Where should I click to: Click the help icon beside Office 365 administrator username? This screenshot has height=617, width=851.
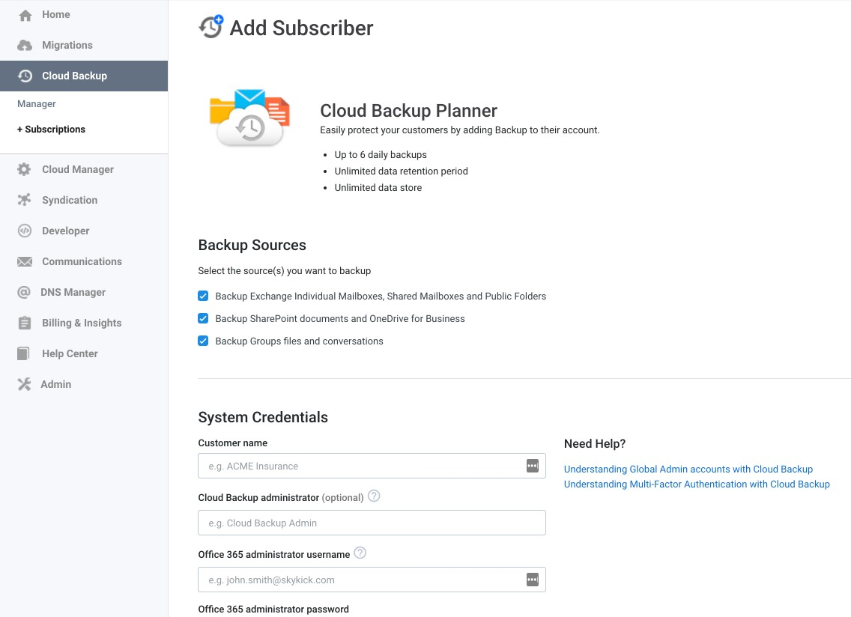point(360,553)
